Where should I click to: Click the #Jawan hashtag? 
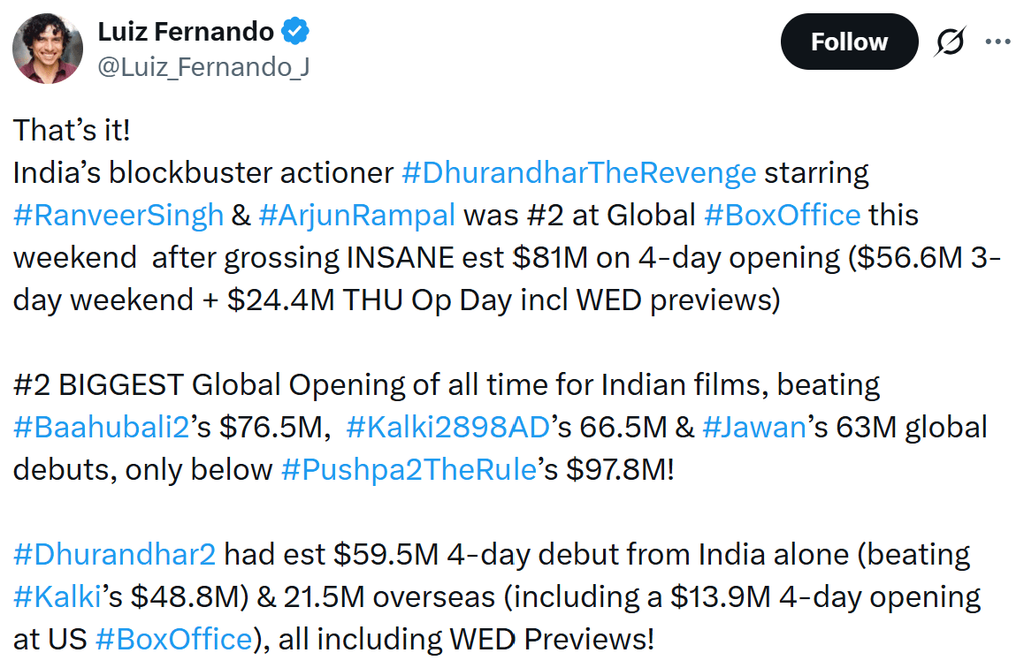pos(754,427)
